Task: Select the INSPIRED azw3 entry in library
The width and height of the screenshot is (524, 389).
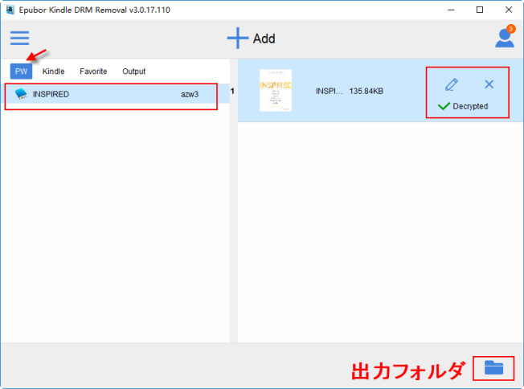Action: 111,94
